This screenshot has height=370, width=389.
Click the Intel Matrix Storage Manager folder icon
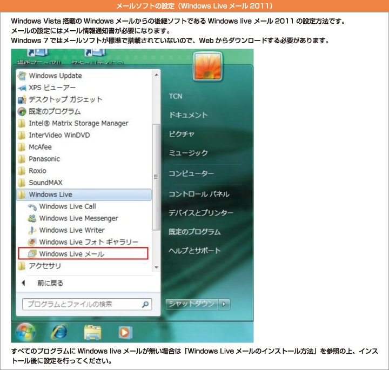tap(22, 123)
